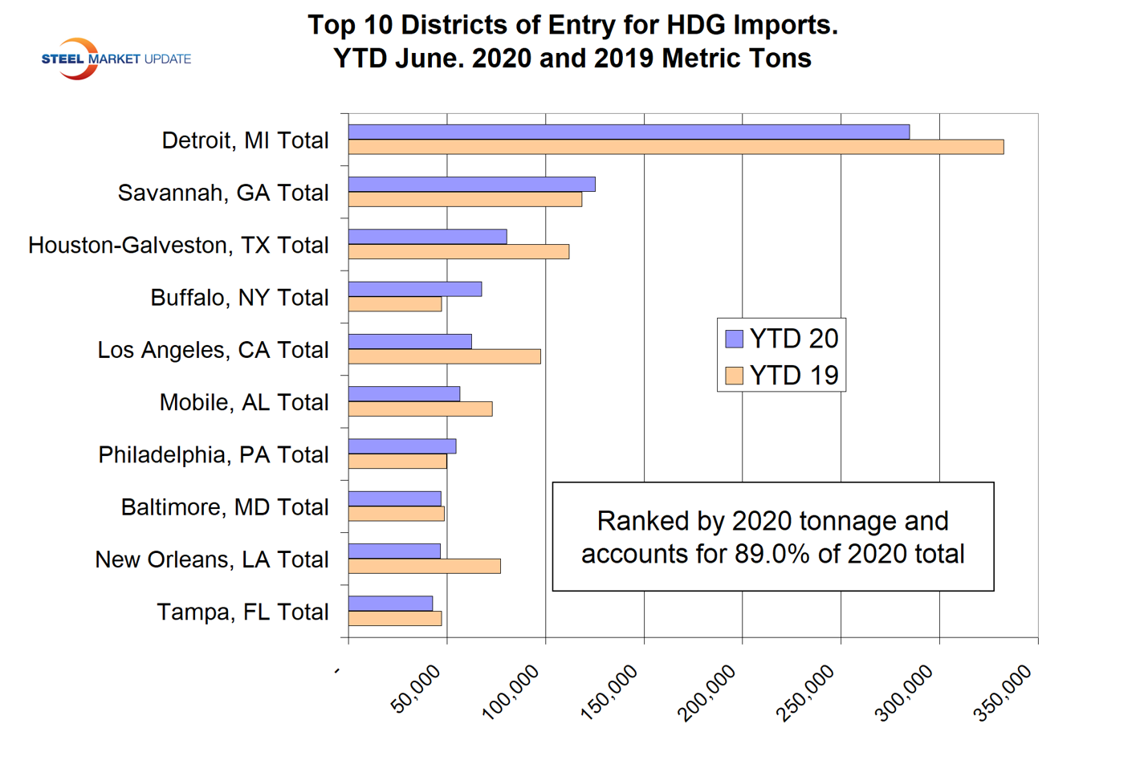Click the YTD 19 orange legend swatch
The height and width of the screenshot is (781, 1140).
click(734, 376)
